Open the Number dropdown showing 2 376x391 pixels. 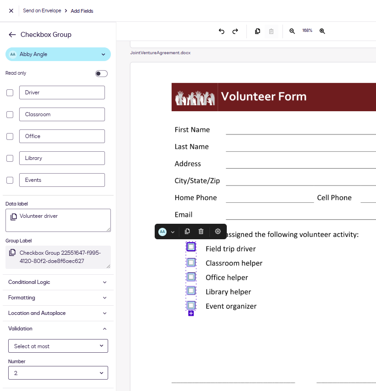(x=58, y=373)
